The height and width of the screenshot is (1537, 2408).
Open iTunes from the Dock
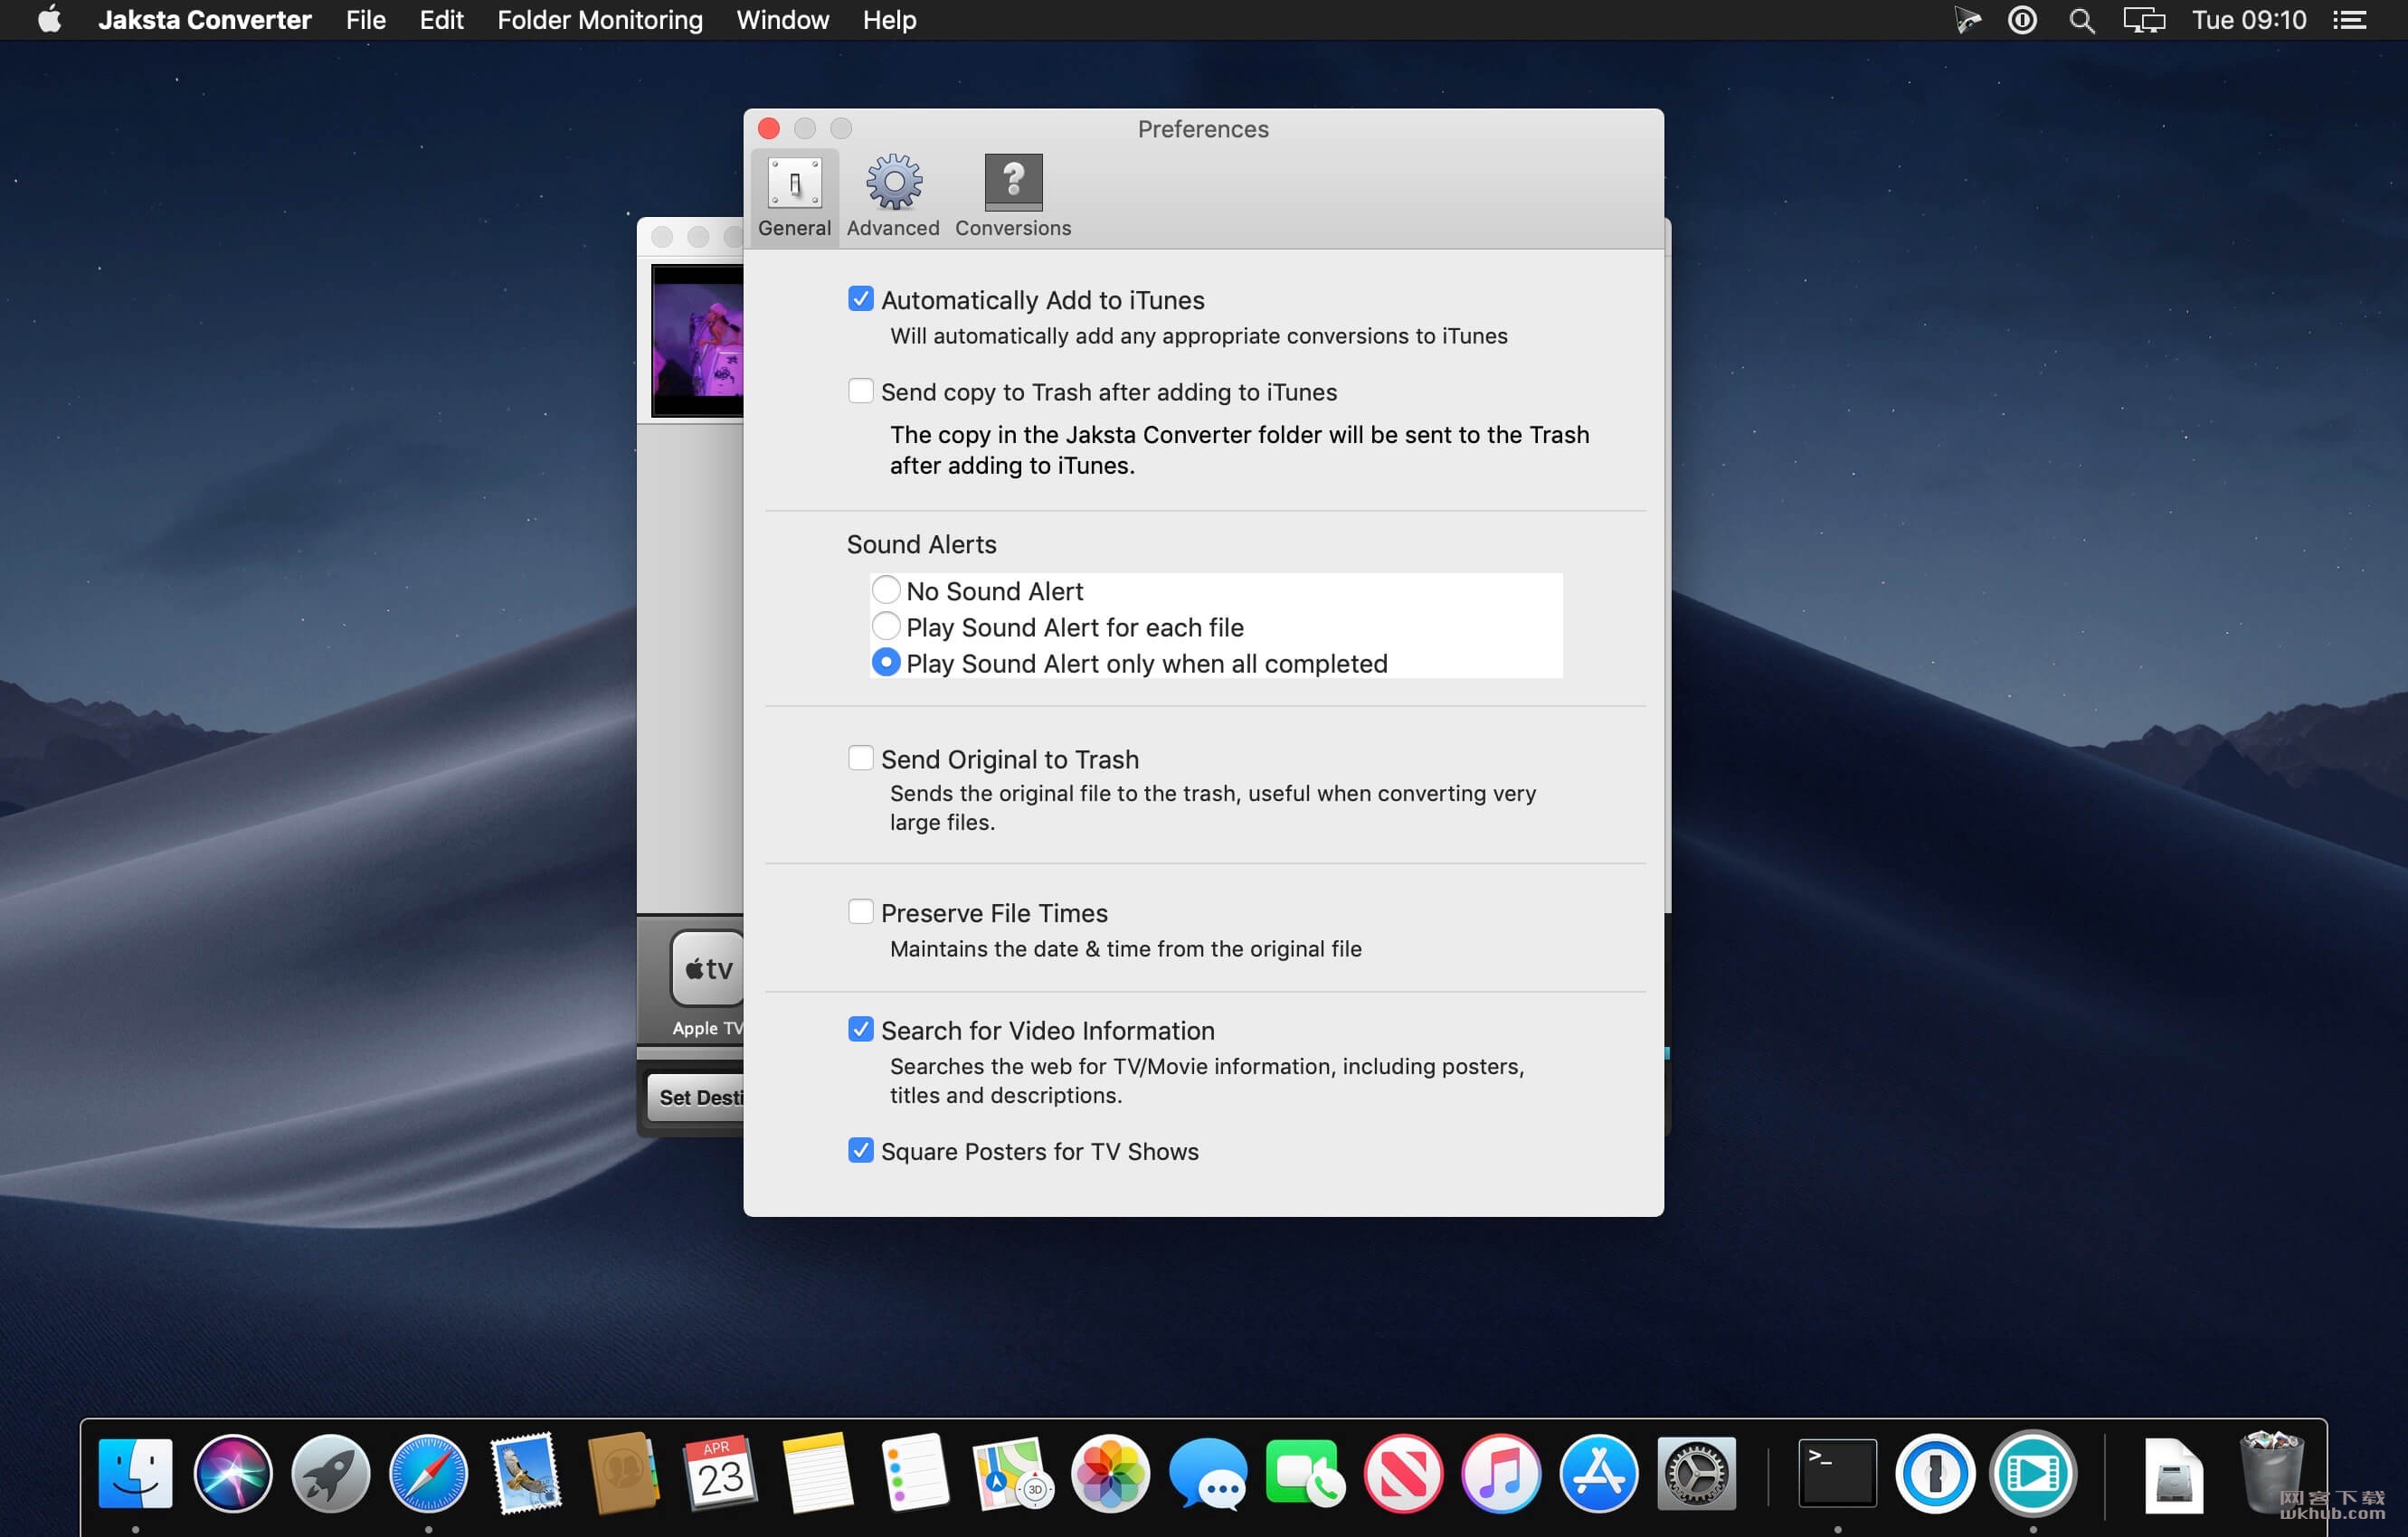(1500, 1473)
